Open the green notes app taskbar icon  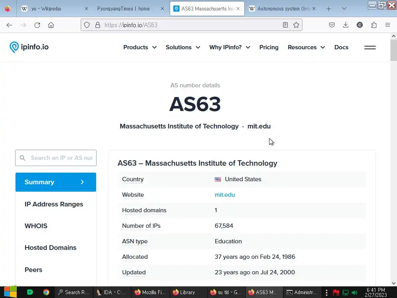(x=30, y=292)
